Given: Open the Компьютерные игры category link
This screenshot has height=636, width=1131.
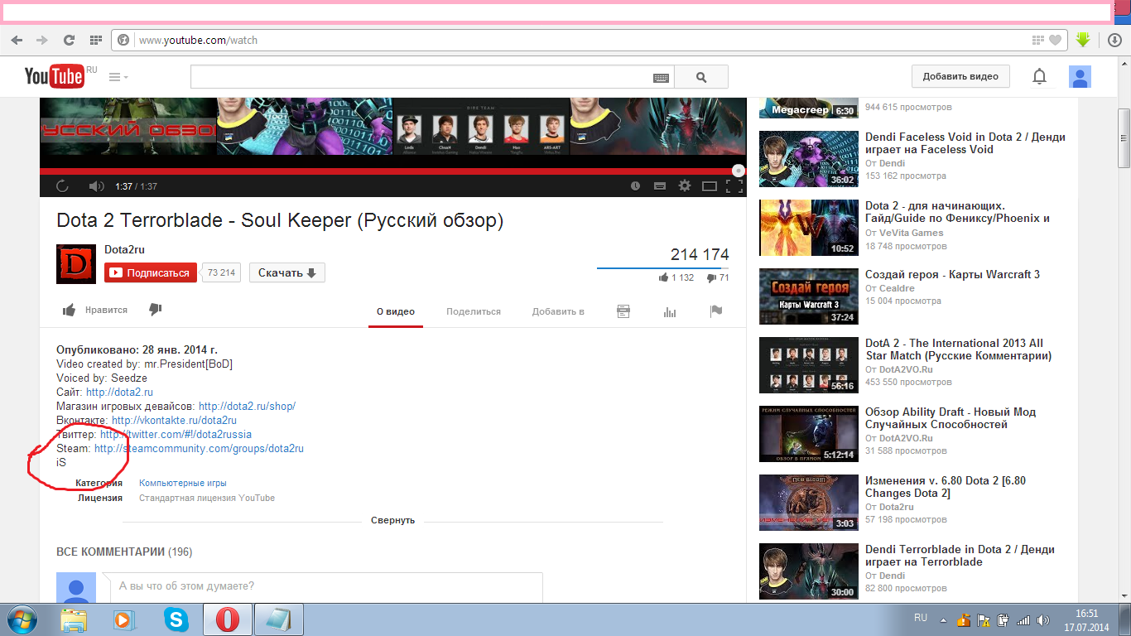Looking at the screenshot, I should [x=183, y=483].
